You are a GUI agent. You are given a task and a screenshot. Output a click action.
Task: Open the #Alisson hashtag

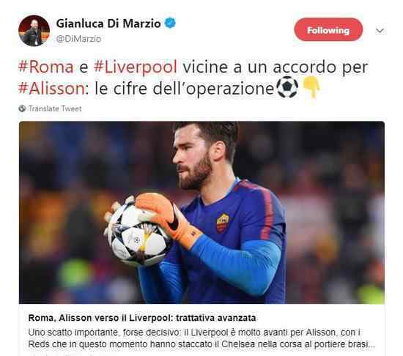(52, 89)
